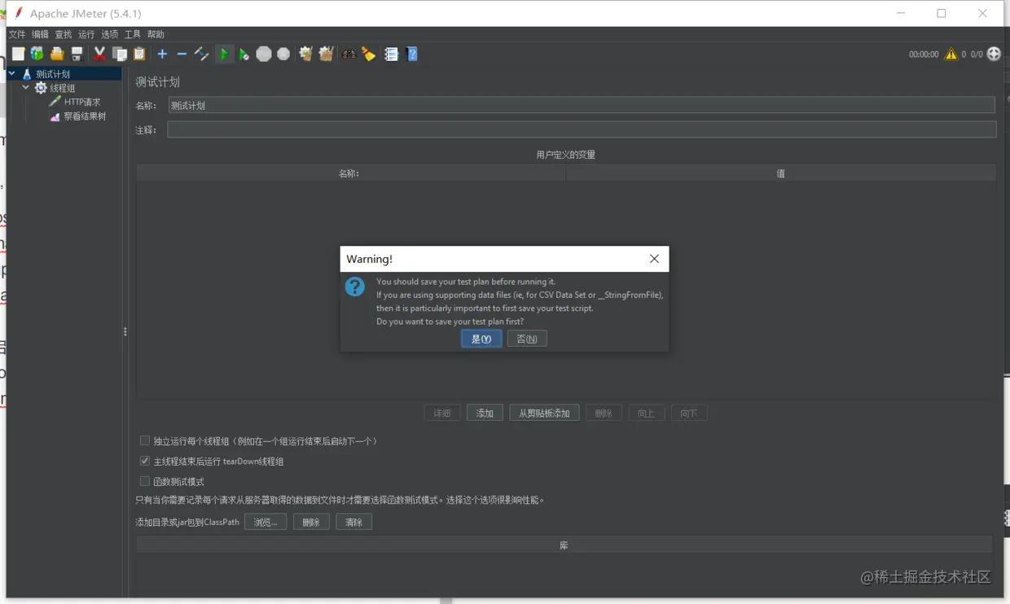This screenshot has height=604, width=1010.
Task: Click the blue Help question mark icon
Action: click(412, 54)
